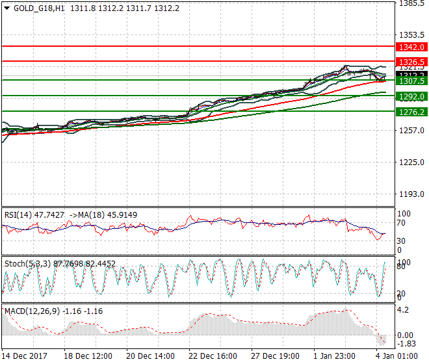This screenshot has height=364, width=429.
Task: Select the 1353.5 price axis value
Action: tap(411, 35)
